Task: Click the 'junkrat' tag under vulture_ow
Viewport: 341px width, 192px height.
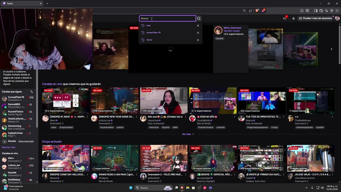Action: pos(120,127)
